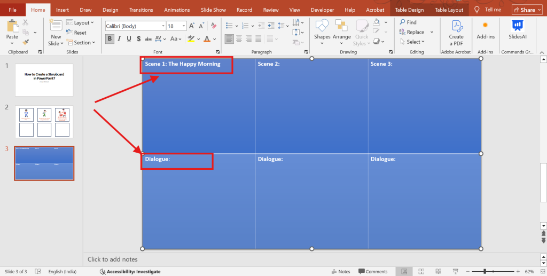This screenshot has height=276, width=547.
Task: Switch to Slide Sorter view in status bar
Action: (421, 271)
